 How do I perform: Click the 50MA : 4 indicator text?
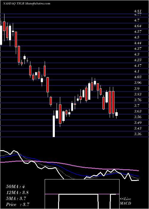15,187
